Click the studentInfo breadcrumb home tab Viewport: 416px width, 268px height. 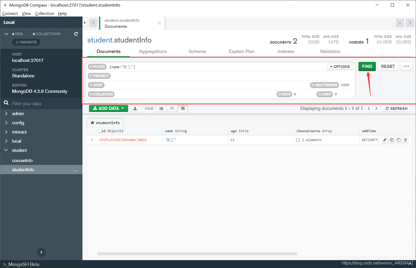[105, 123]
